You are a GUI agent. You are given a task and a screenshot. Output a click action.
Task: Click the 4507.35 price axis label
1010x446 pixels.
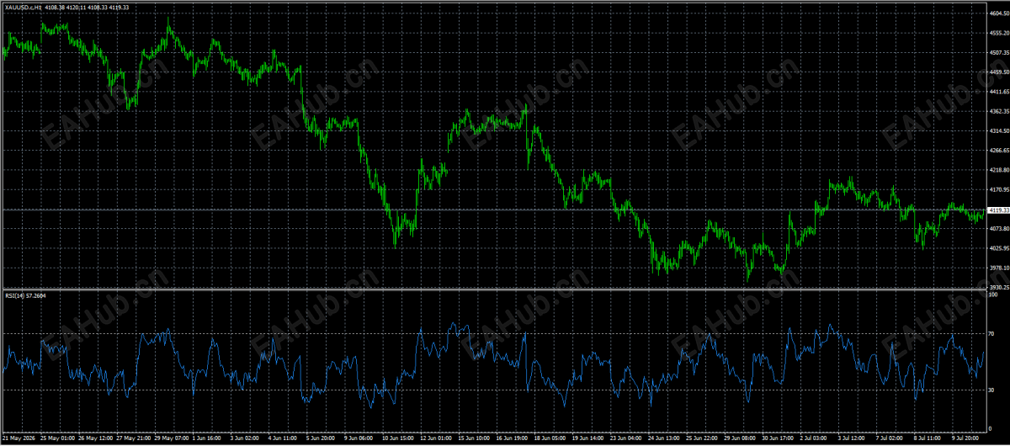coord(999,52)
